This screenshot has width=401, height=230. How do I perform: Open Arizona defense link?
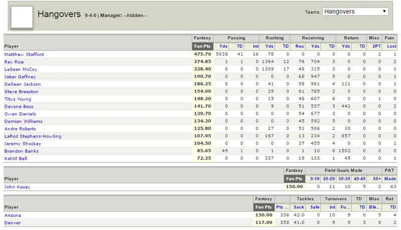point(13,215)
